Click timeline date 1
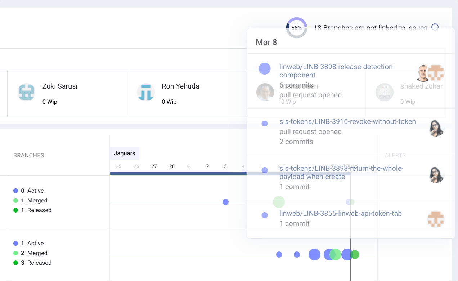458x281 pixels. (x=190, y=166)
